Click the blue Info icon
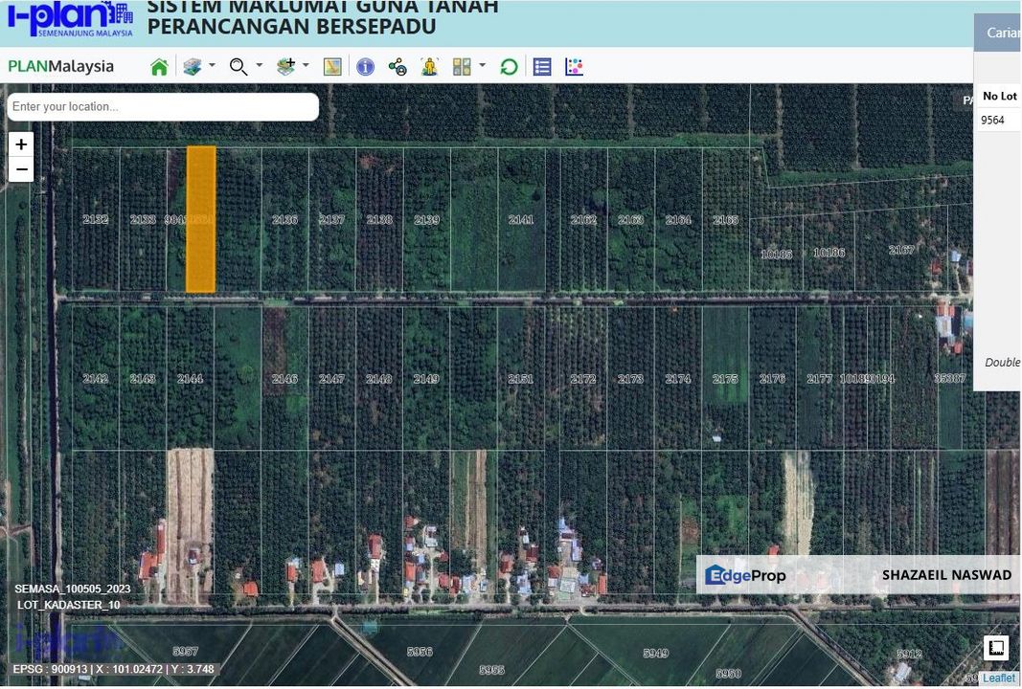This screenshot has width=1022, height=689. [365, 66]
